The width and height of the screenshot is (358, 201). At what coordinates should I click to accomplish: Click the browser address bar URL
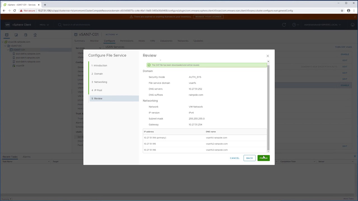[165, 11]
